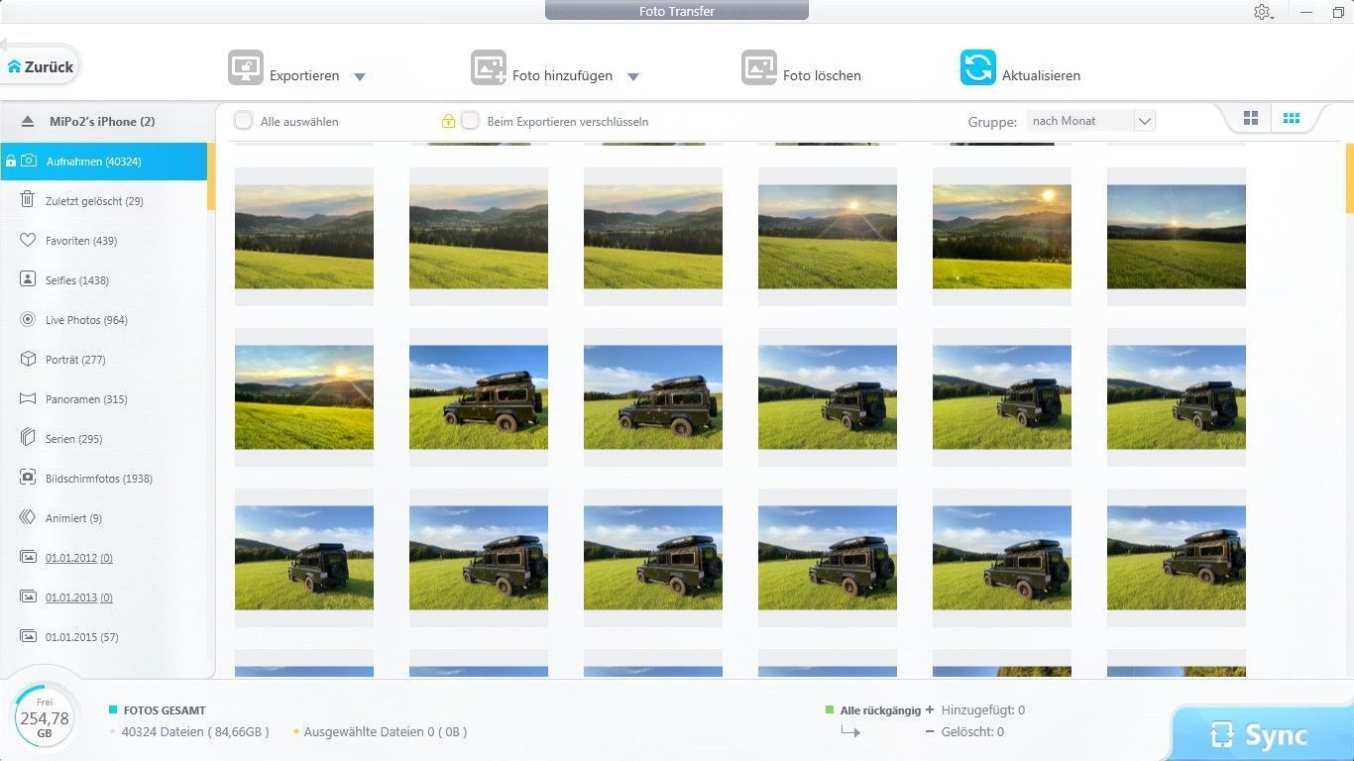Expand the Foto hinzufügen dropdown arrow
Image resolution: width=1354 pixels, height=761 pixels.
pos(633,76)
